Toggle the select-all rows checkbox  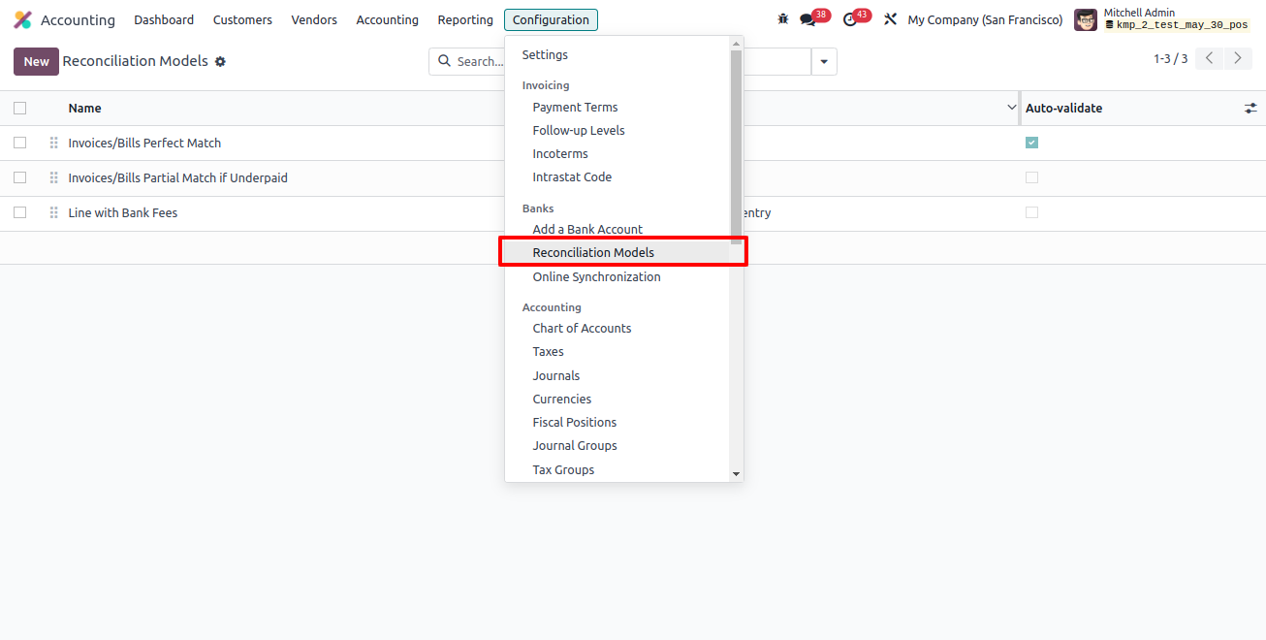pos(19,108)
